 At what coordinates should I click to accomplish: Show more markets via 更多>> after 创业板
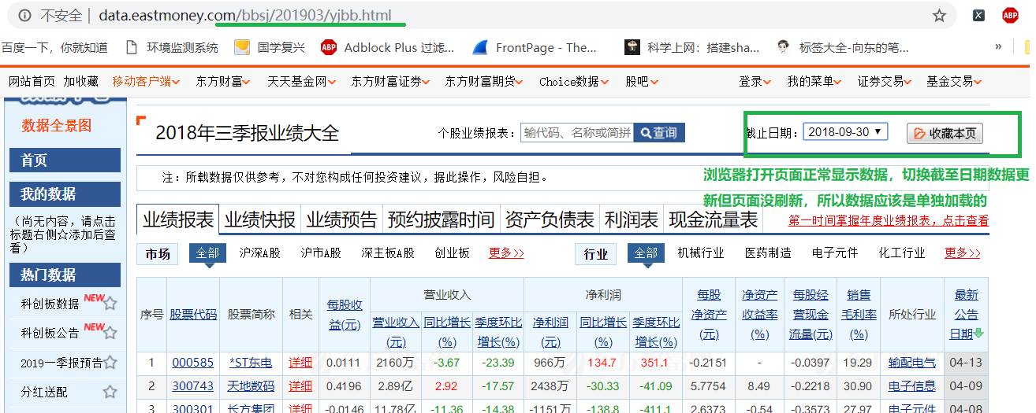click(x=506, y=253)
